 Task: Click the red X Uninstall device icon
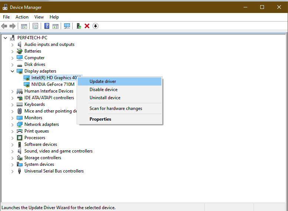(x=87, y=26)
